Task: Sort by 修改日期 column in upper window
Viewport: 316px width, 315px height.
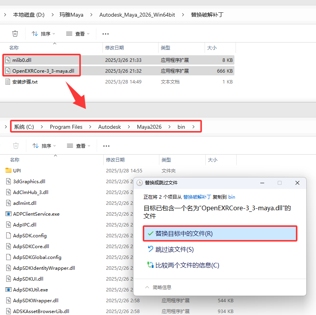Action: [114, 48]
